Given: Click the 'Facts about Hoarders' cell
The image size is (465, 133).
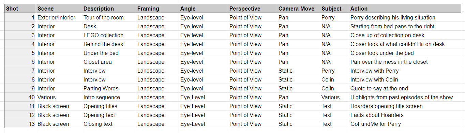Looking at the screenshot, I should click(407, 115).
